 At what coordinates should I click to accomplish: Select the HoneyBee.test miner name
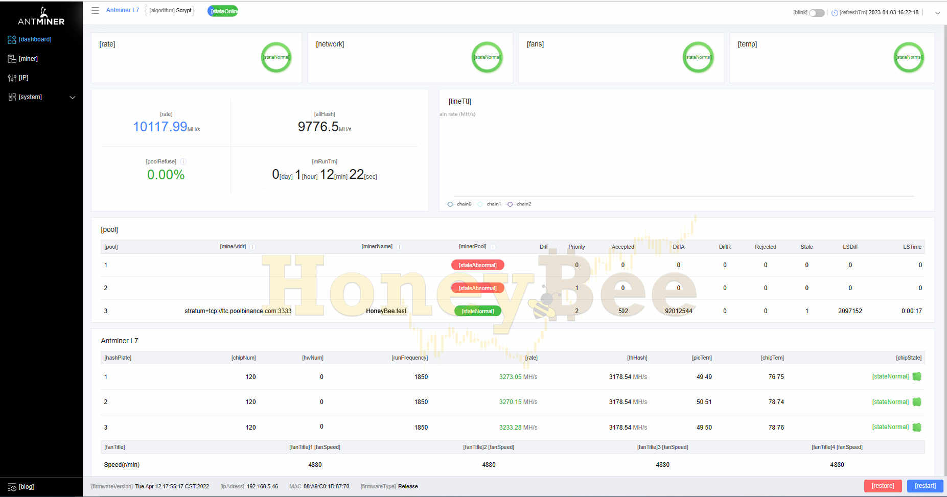(x=386, y=311)
